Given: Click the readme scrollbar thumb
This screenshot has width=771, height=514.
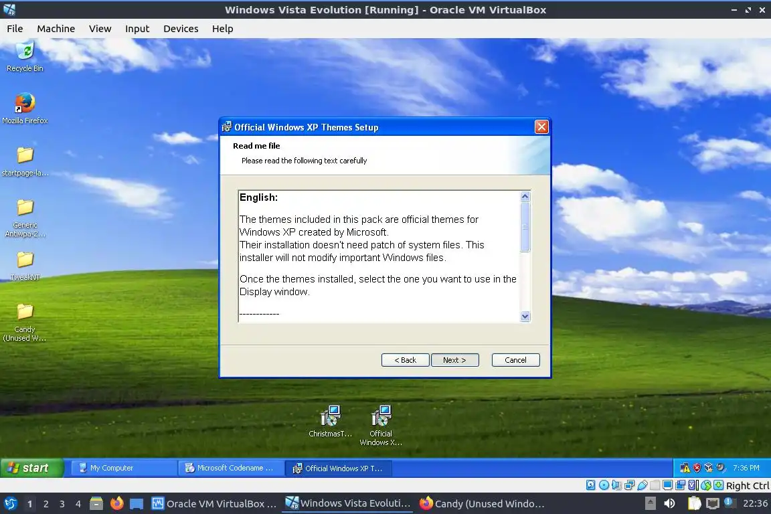Looking at the screenshot, I should 525,226.
